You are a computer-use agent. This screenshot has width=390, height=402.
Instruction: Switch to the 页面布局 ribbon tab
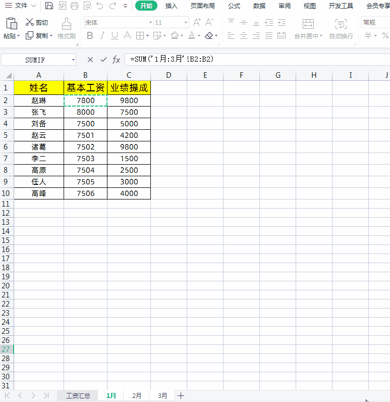coord(202,6)
